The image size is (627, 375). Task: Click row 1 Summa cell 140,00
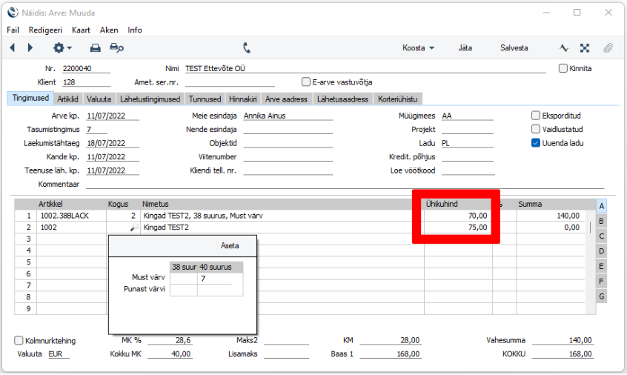pos(550,216)
